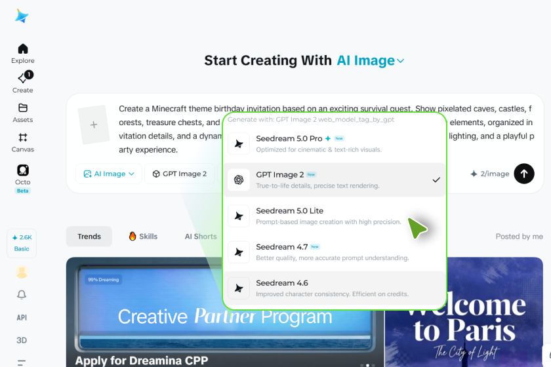Open the Create section
The image size is (551, 367).
(x=23, y=82)
